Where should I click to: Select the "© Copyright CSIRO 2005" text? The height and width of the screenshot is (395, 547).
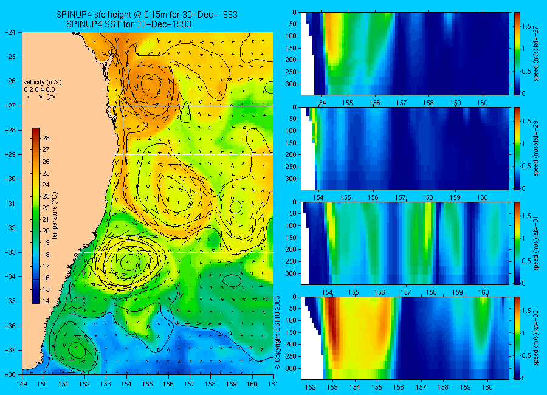point(278,333)
